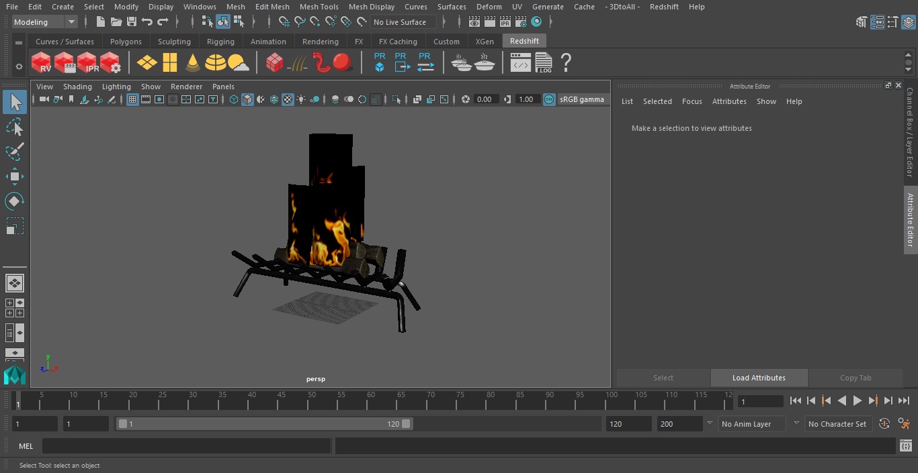
Task: Open the No Anim Layer dropdown
Action: pos(752,424)
